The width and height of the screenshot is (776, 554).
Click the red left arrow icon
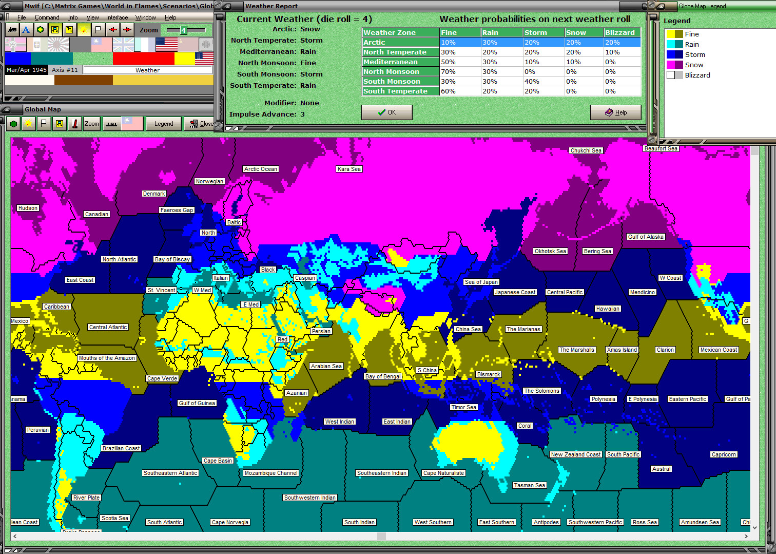112,30
